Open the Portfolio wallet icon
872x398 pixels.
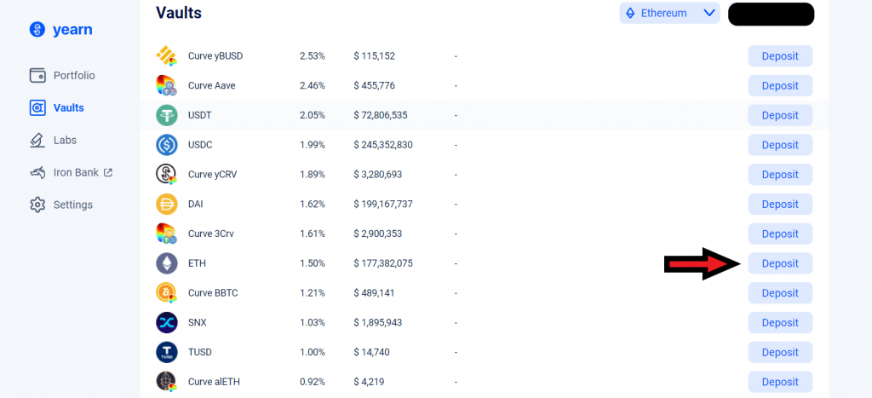tap(37, 76)
